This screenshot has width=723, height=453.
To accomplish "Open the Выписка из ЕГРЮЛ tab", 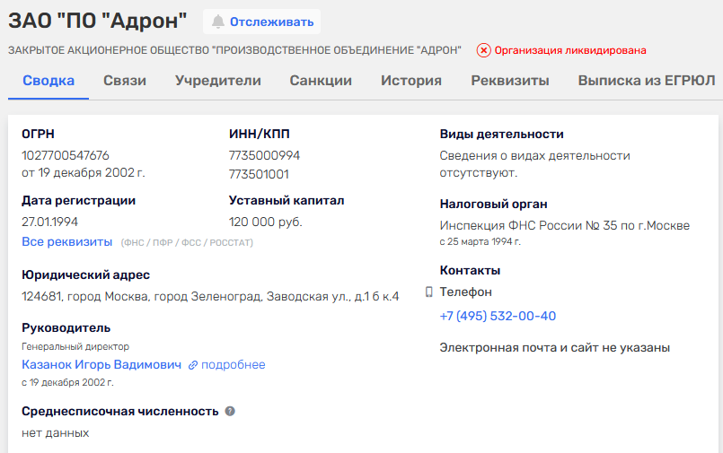I will coord(647,81).
